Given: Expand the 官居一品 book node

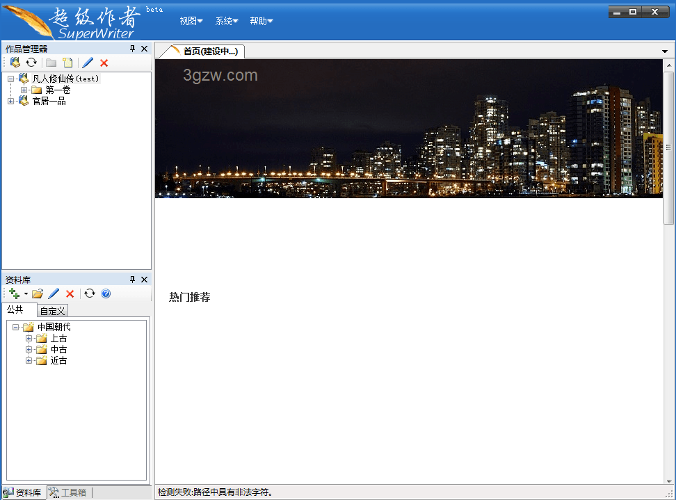Looking at the screenshot, I should pyautogui.click(x=10, y=101).
